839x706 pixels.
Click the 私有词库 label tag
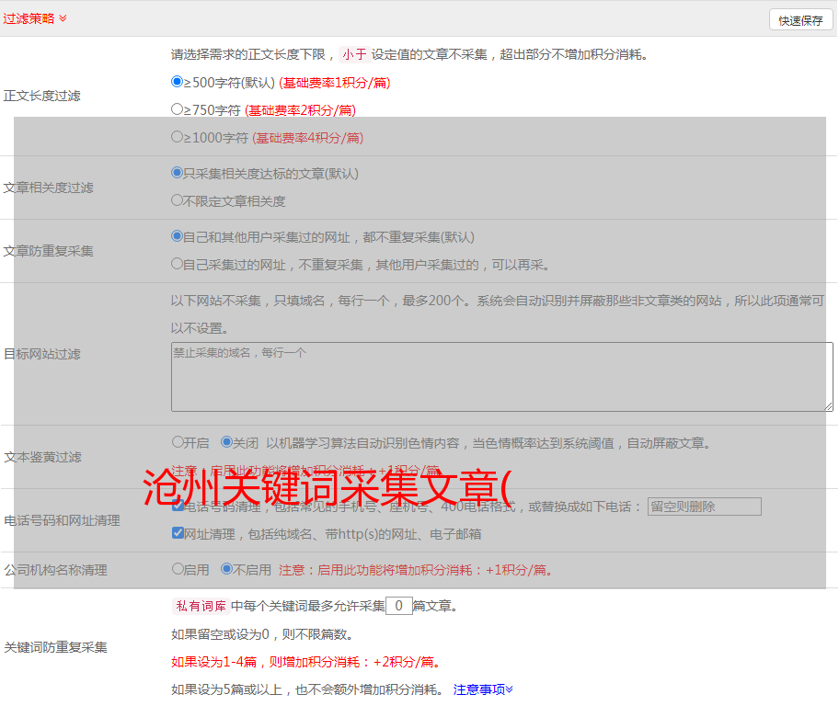tap(199, 606)
